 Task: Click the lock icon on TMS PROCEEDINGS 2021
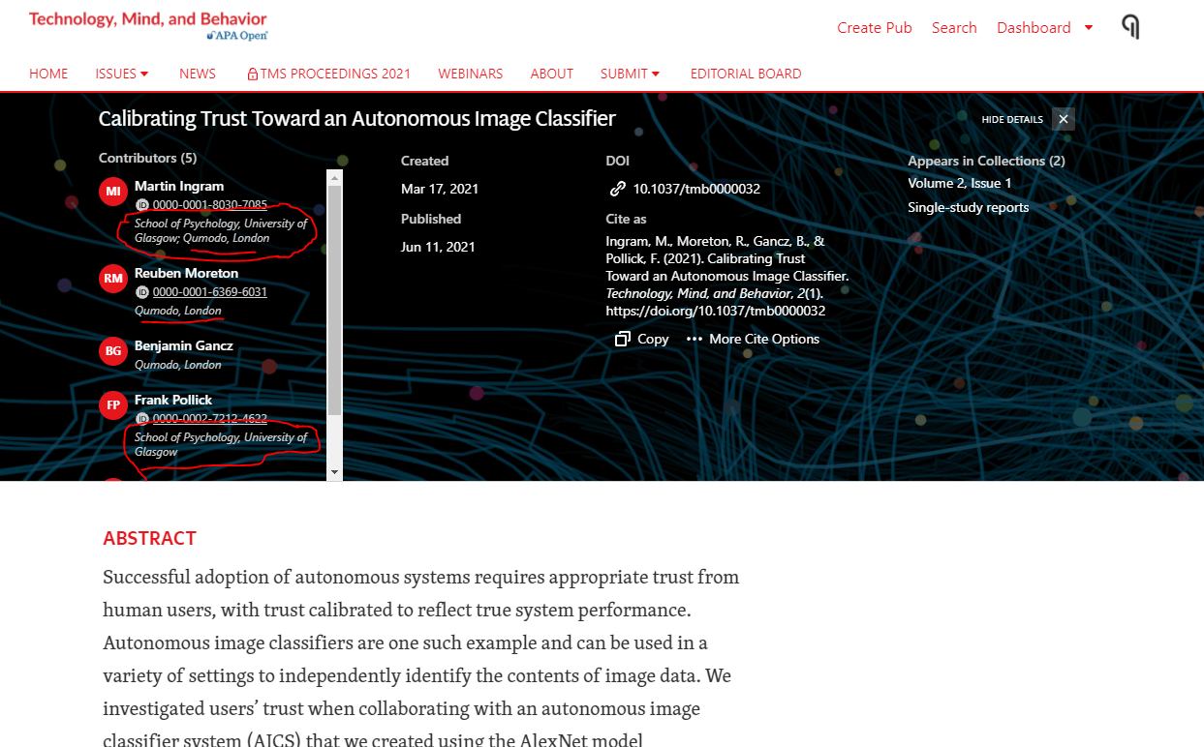[252, 73]
